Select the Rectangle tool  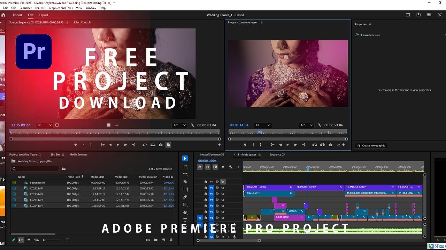(x=185, y=205)
